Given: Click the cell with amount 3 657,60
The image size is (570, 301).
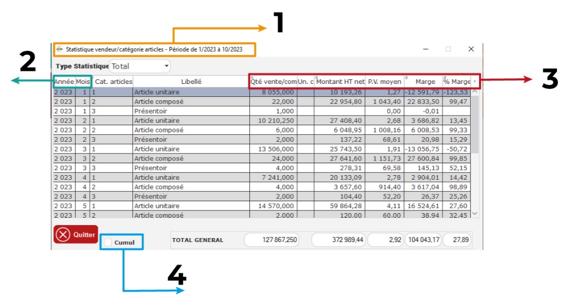Looking at the screenshot, I should click(340, 186).
